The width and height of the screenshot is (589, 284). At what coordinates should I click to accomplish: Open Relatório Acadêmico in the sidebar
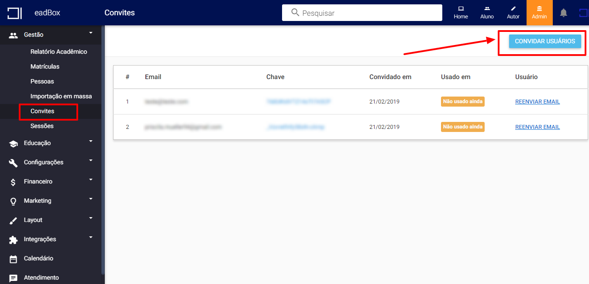[x=59, y=52]
